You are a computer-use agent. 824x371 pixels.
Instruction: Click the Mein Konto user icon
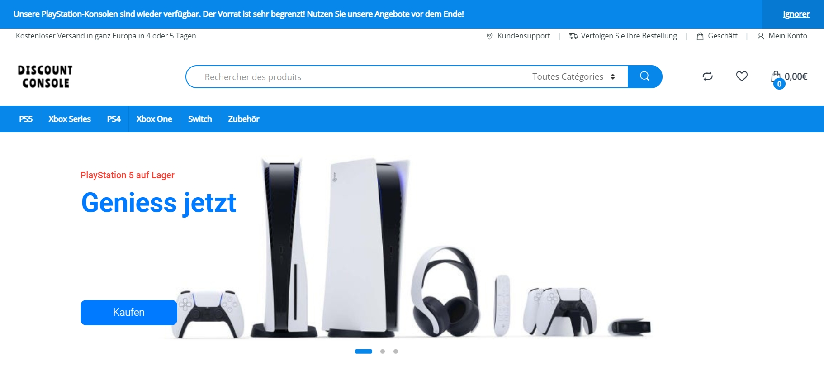(x=761, y=36)
